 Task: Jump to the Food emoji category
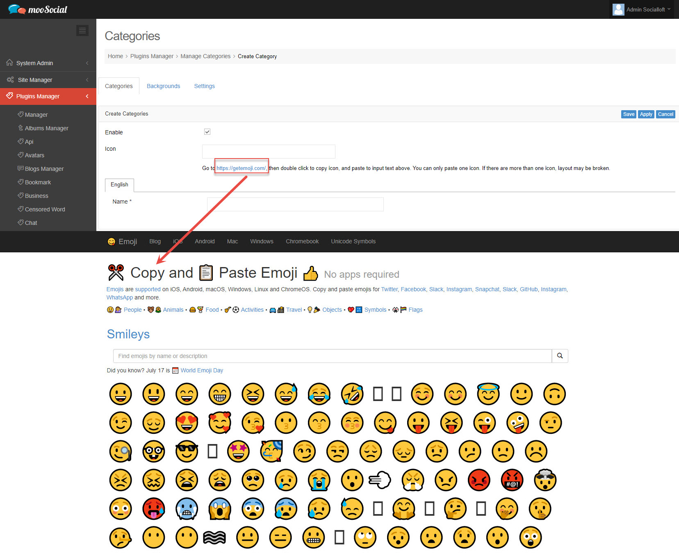[212, 310]
